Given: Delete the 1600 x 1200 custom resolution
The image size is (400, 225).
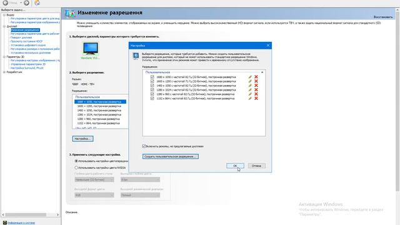Looking at the screenshot, I should pyautogui.click(x=256, y=81).
